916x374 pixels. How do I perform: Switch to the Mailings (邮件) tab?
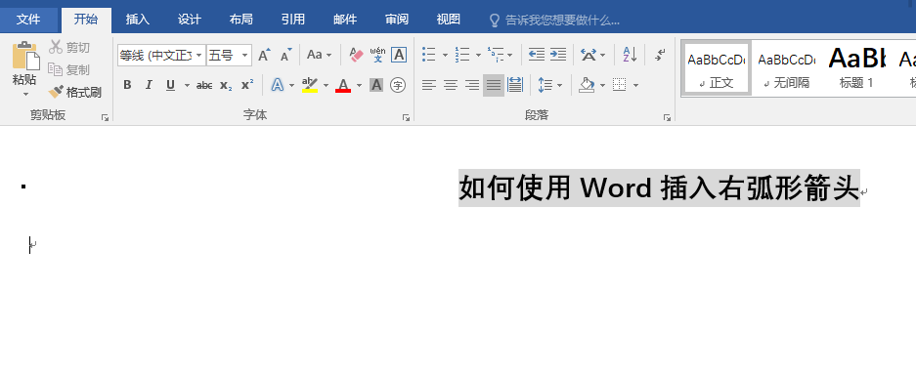[x=345, y=20]
